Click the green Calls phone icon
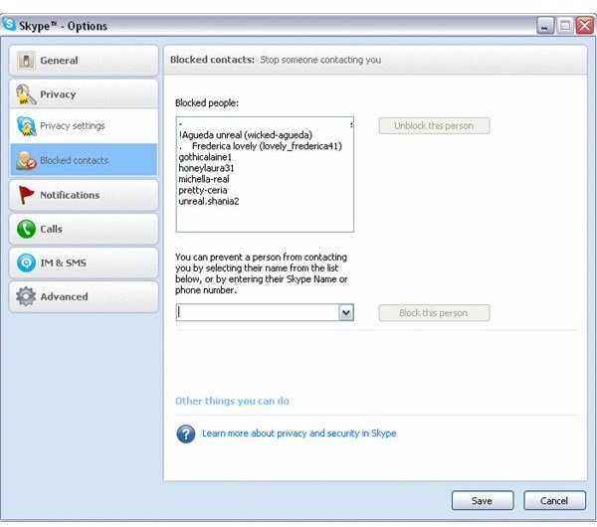The width and height of the screenshot is (597, 527). click(26, 229)
